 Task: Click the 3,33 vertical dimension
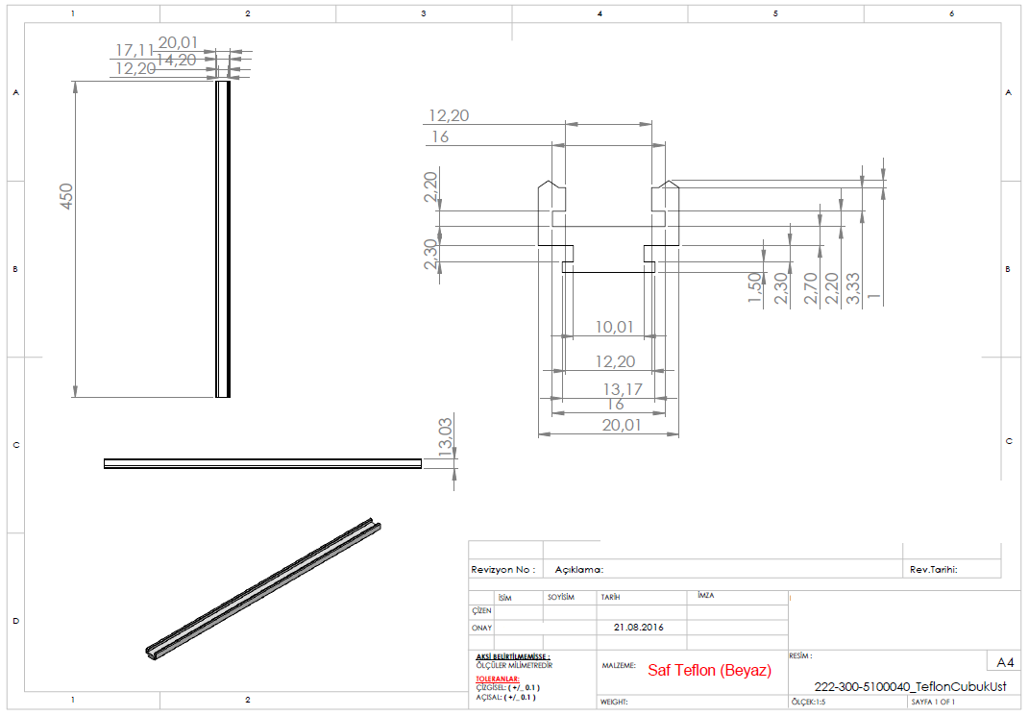click(x=852, y=287)
